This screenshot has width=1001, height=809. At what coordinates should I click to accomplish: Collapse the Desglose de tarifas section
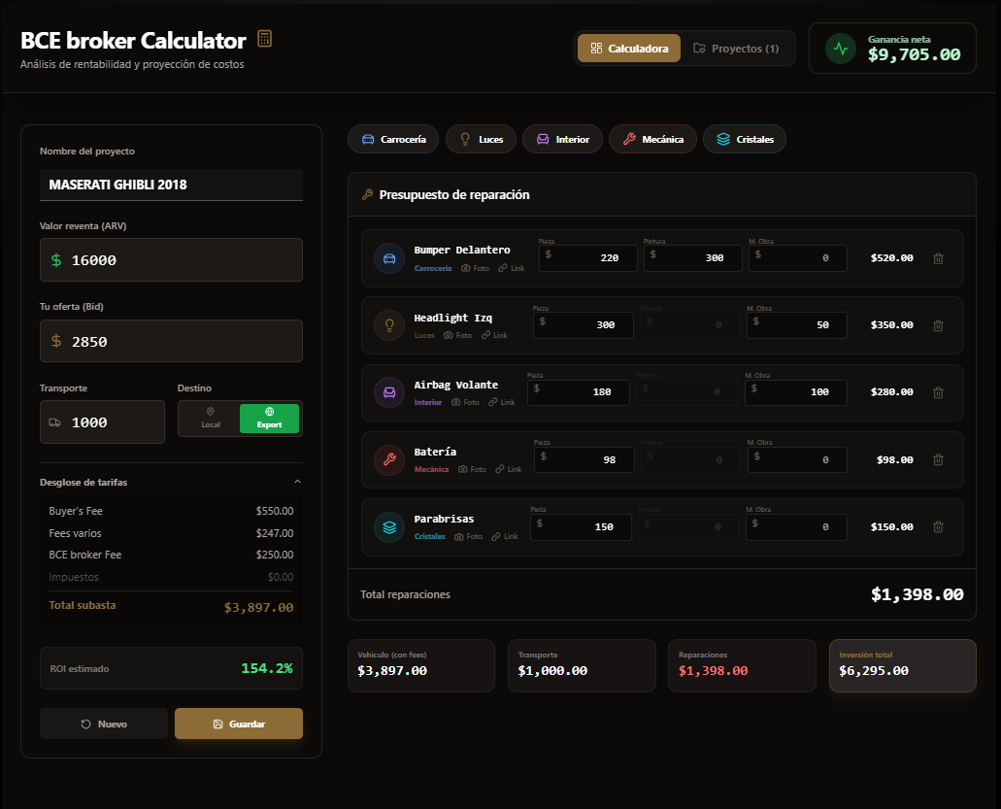298,481
